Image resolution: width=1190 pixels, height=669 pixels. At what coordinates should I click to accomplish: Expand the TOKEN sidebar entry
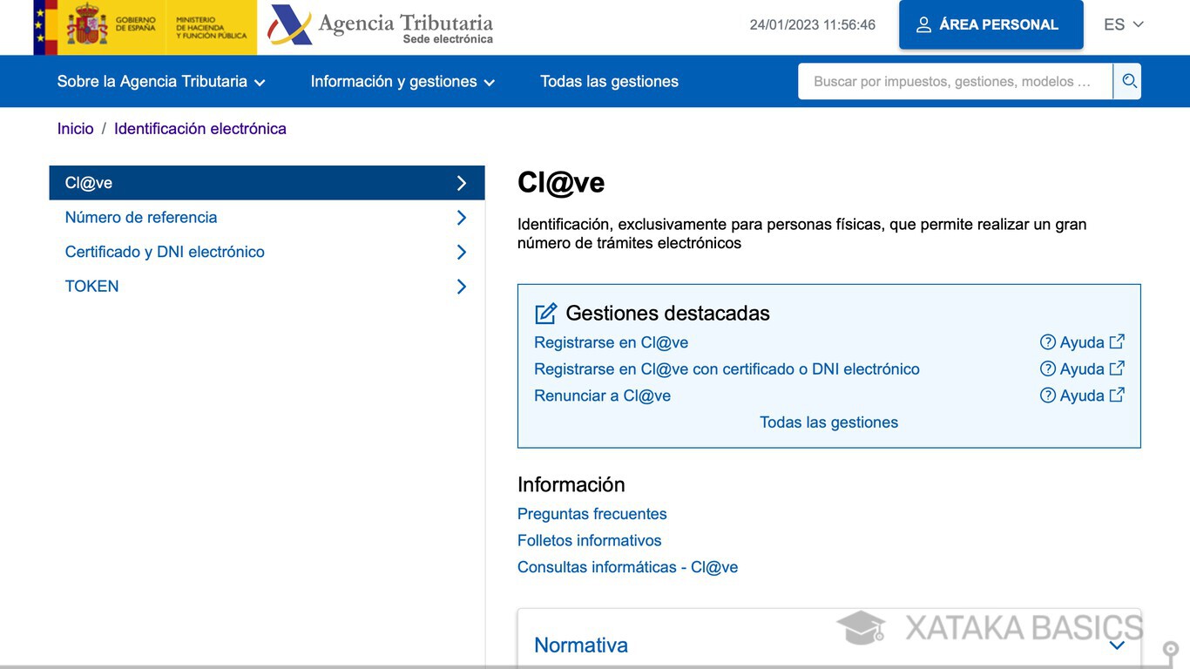(x=91, y=286)
